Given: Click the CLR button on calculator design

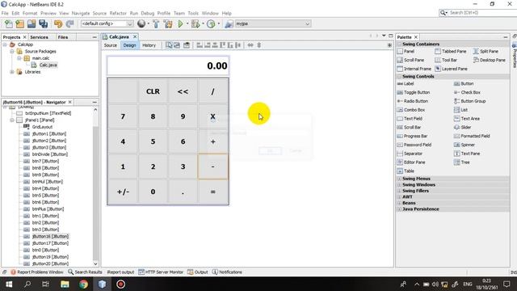Looking at the screenshot, I should (153, 91).
